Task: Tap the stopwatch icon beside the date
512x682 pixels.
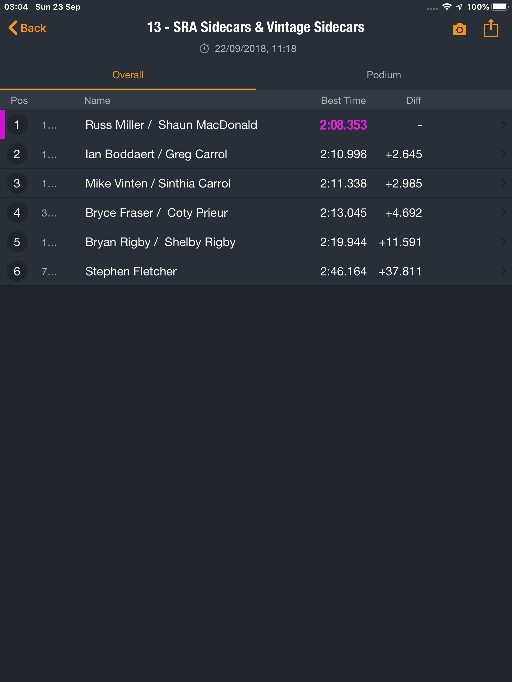Action: tap(204, 49)
